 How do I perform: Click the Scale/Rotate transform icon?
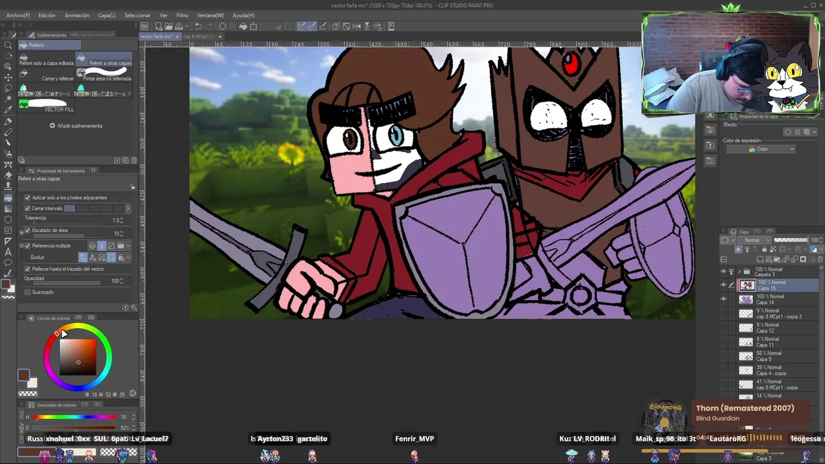pos(254,26)
